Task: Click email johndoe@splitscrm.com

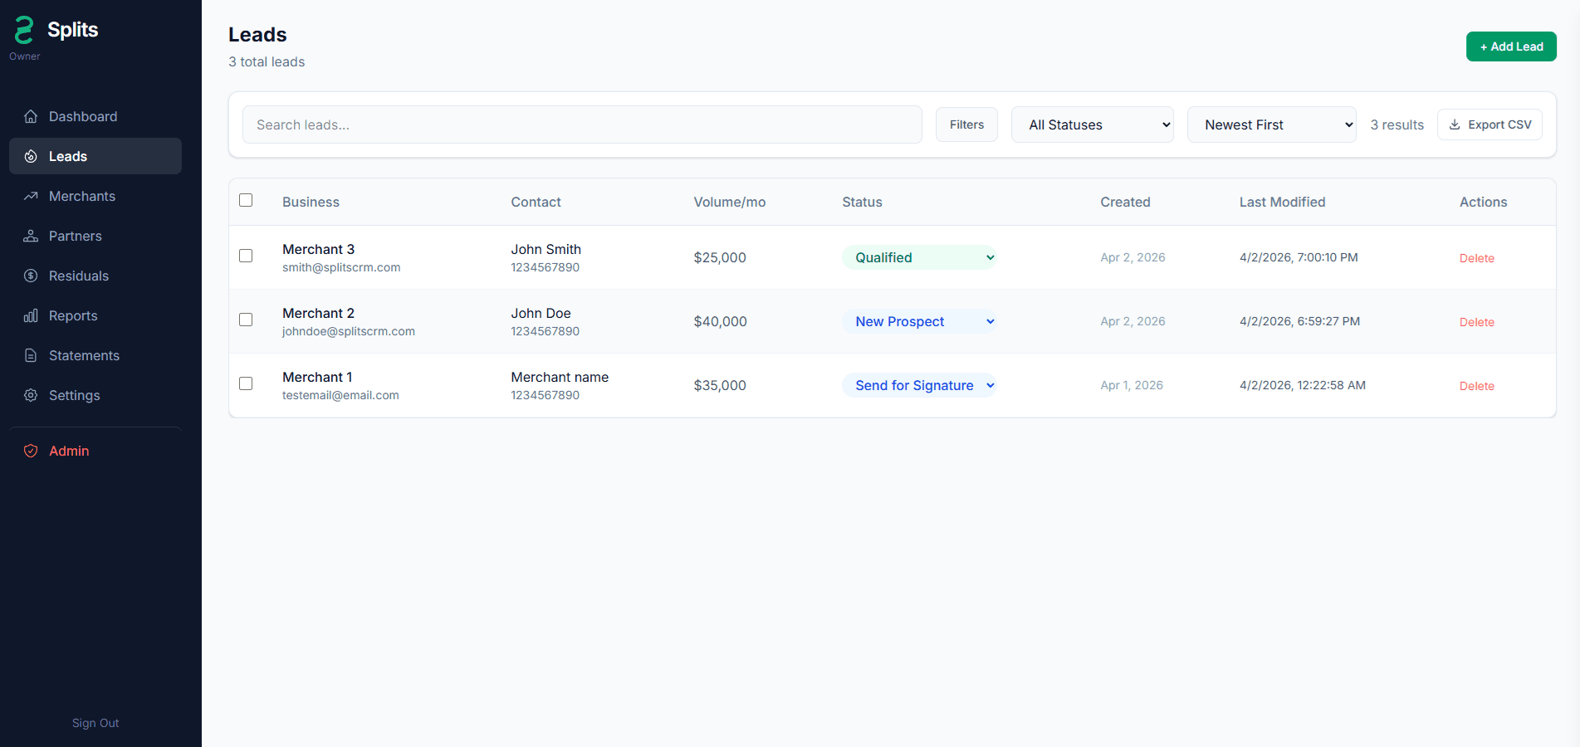Action: click(x=349, y=331)
